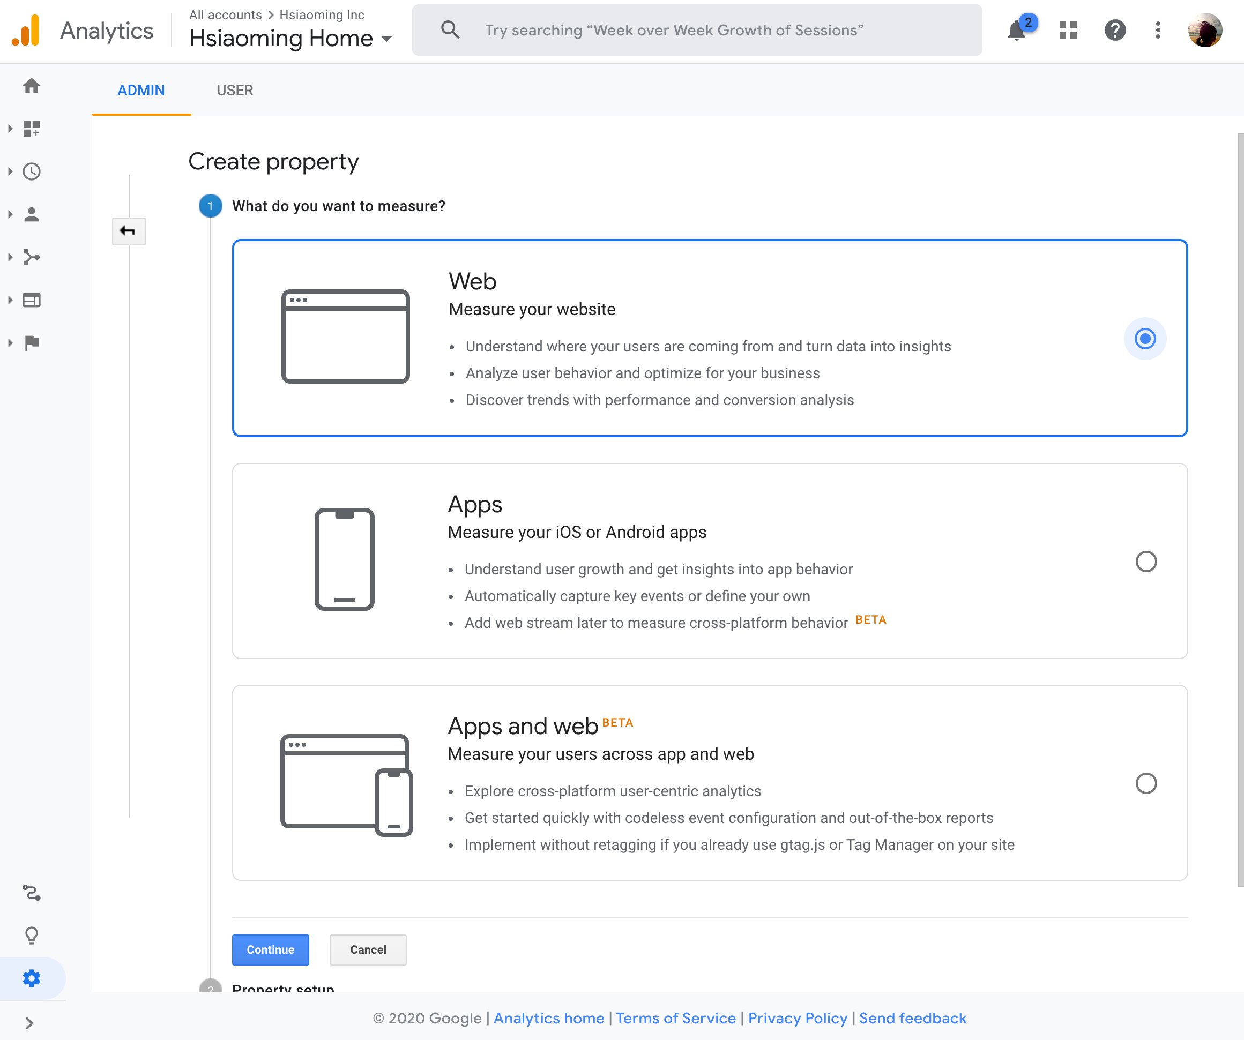The image size is (1244, 1040).
Task: Open the Google apps grid
Action: (1068, 30)
